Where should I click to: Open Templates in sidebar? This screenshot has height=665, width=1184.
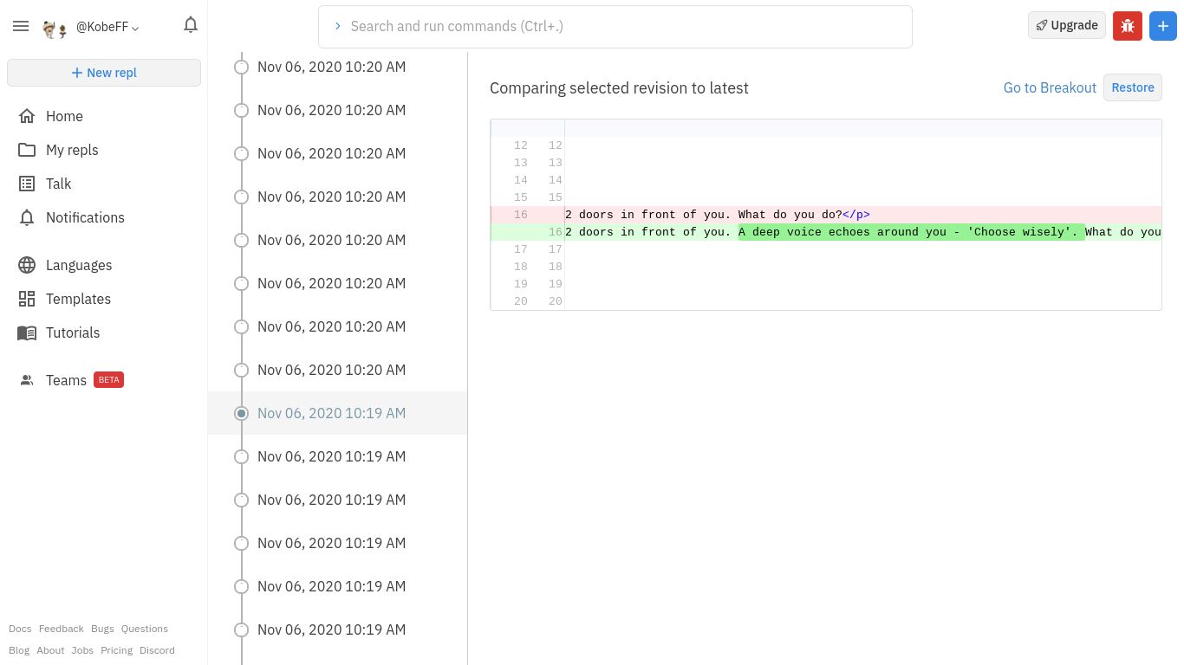[x=78, y=299]
